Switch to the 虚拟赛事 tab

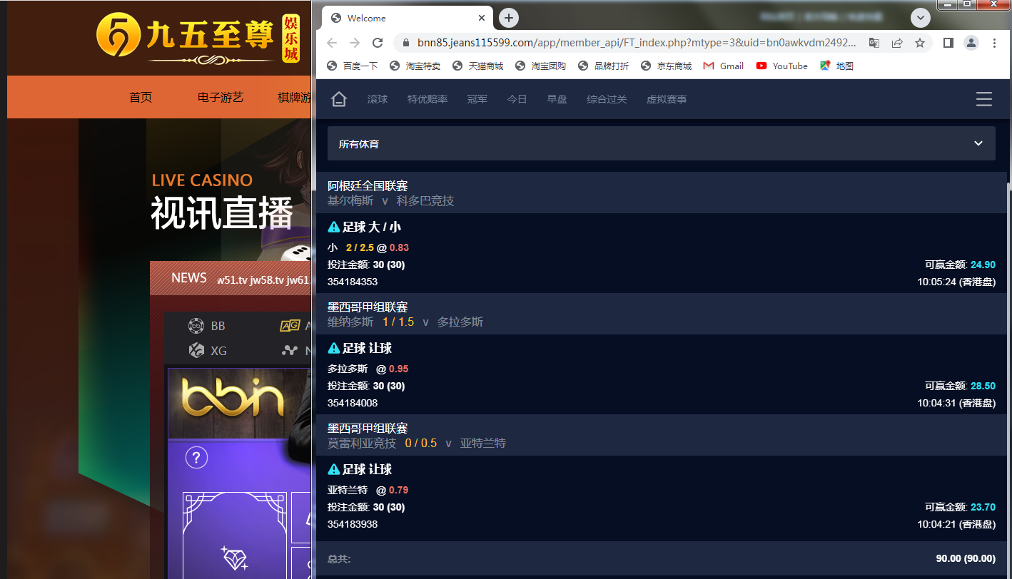667,99
